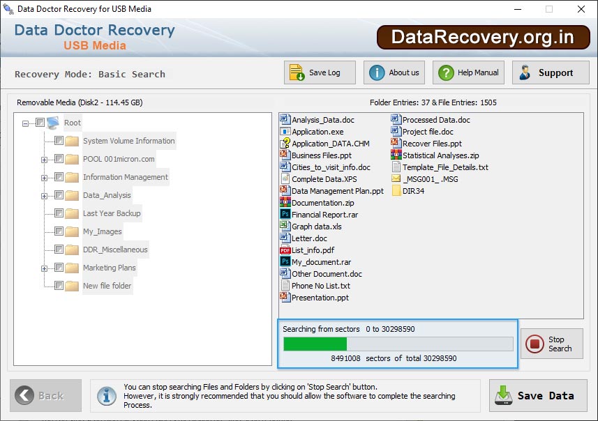598x421 pixels.
Task: Click the text file icon of Phone No List.txt
Action: (x=285, y=285)
